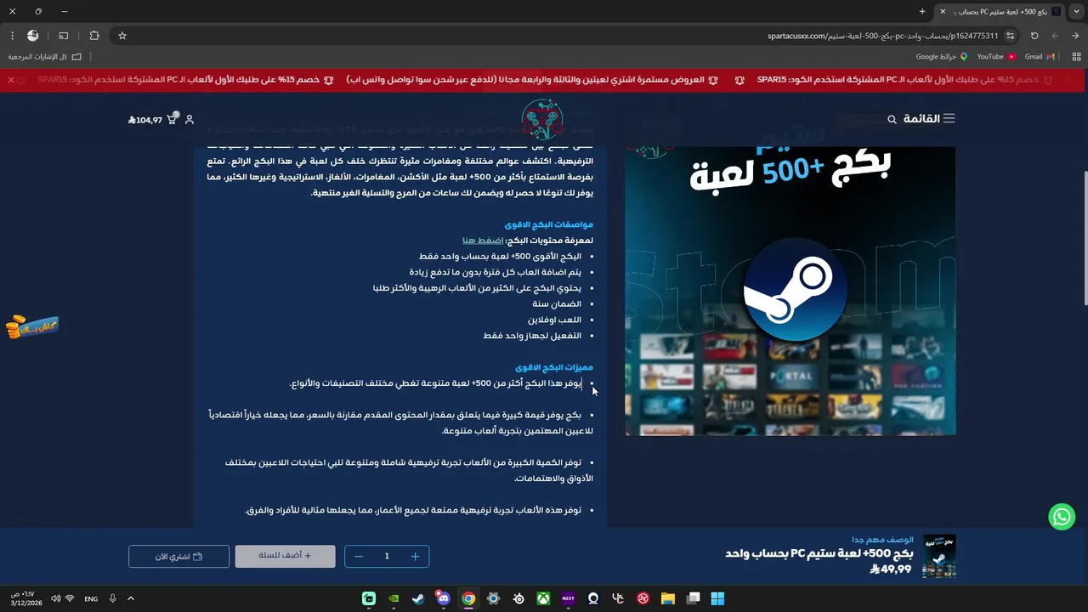Go back to the previous page
Screen dimensions: 1088x612
click(x=1075, y=36)
